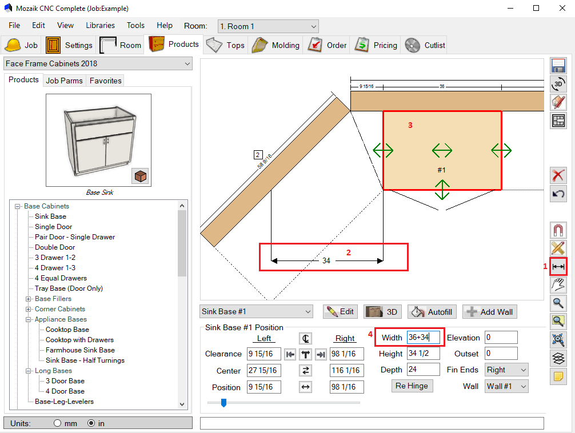Toggle the magnet snap tool
The image size is (575, 433).
[x=558, y=230]
